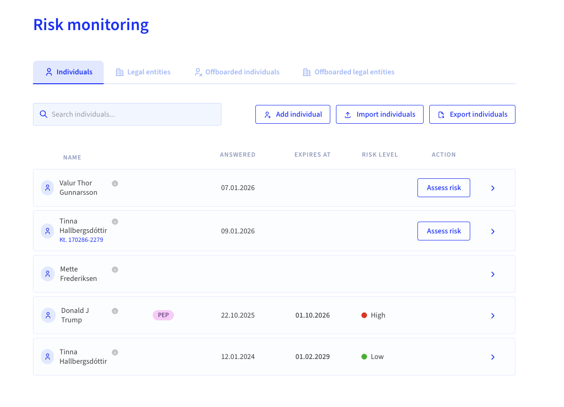
Task: Click info icon on last Tinna Hallbergsdóttir row
Action: [x=115, y=352]
